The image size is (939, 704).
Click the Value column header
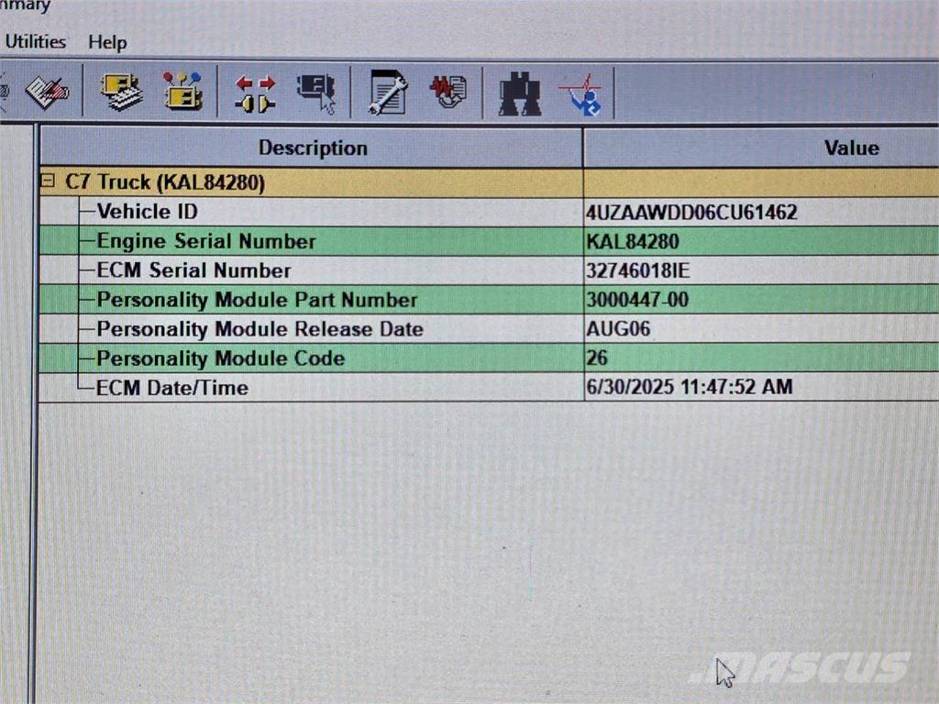pos(852,148)
